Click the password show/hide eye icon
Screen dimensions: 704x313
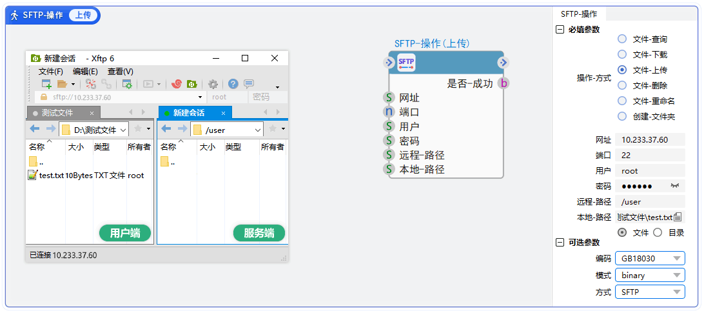674,186
